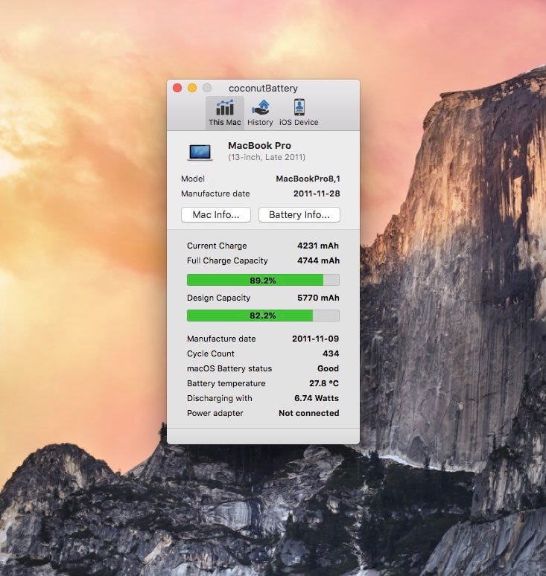The image size is (546, 576).
Task: Click the 4231 mAh current charge value
Action: coord(318,246)
